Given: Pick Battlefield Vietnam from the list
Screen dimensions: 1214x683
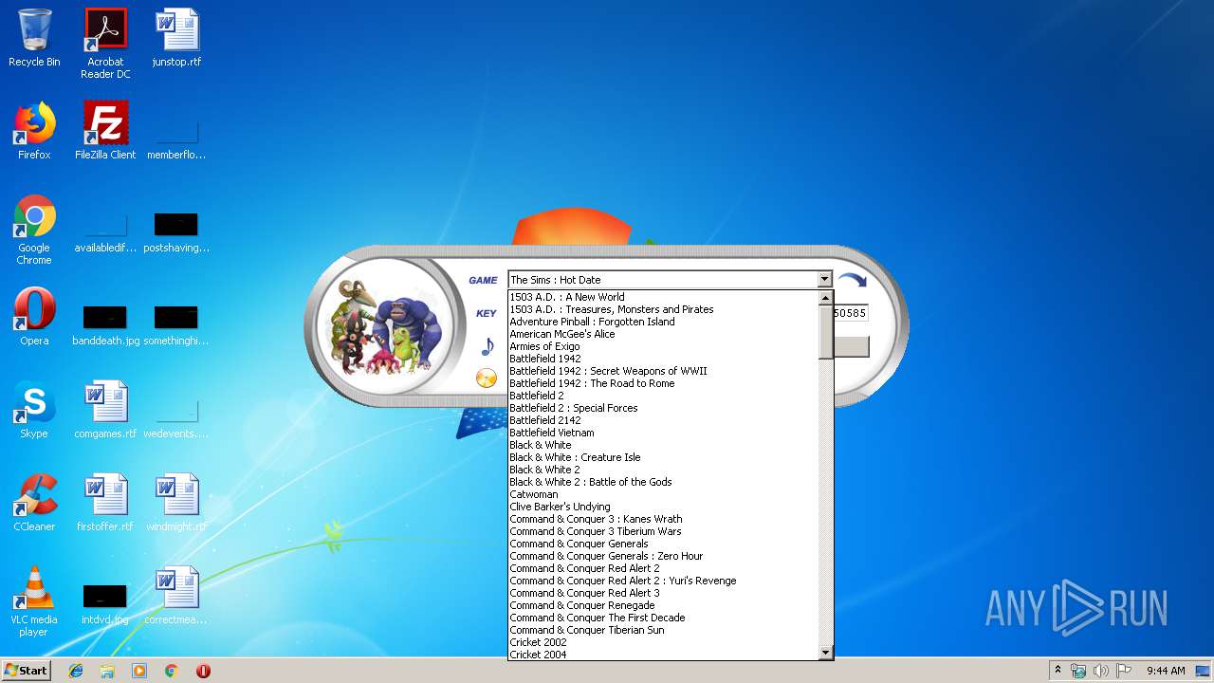Looking at the screenshot, I should coord(663,433).
